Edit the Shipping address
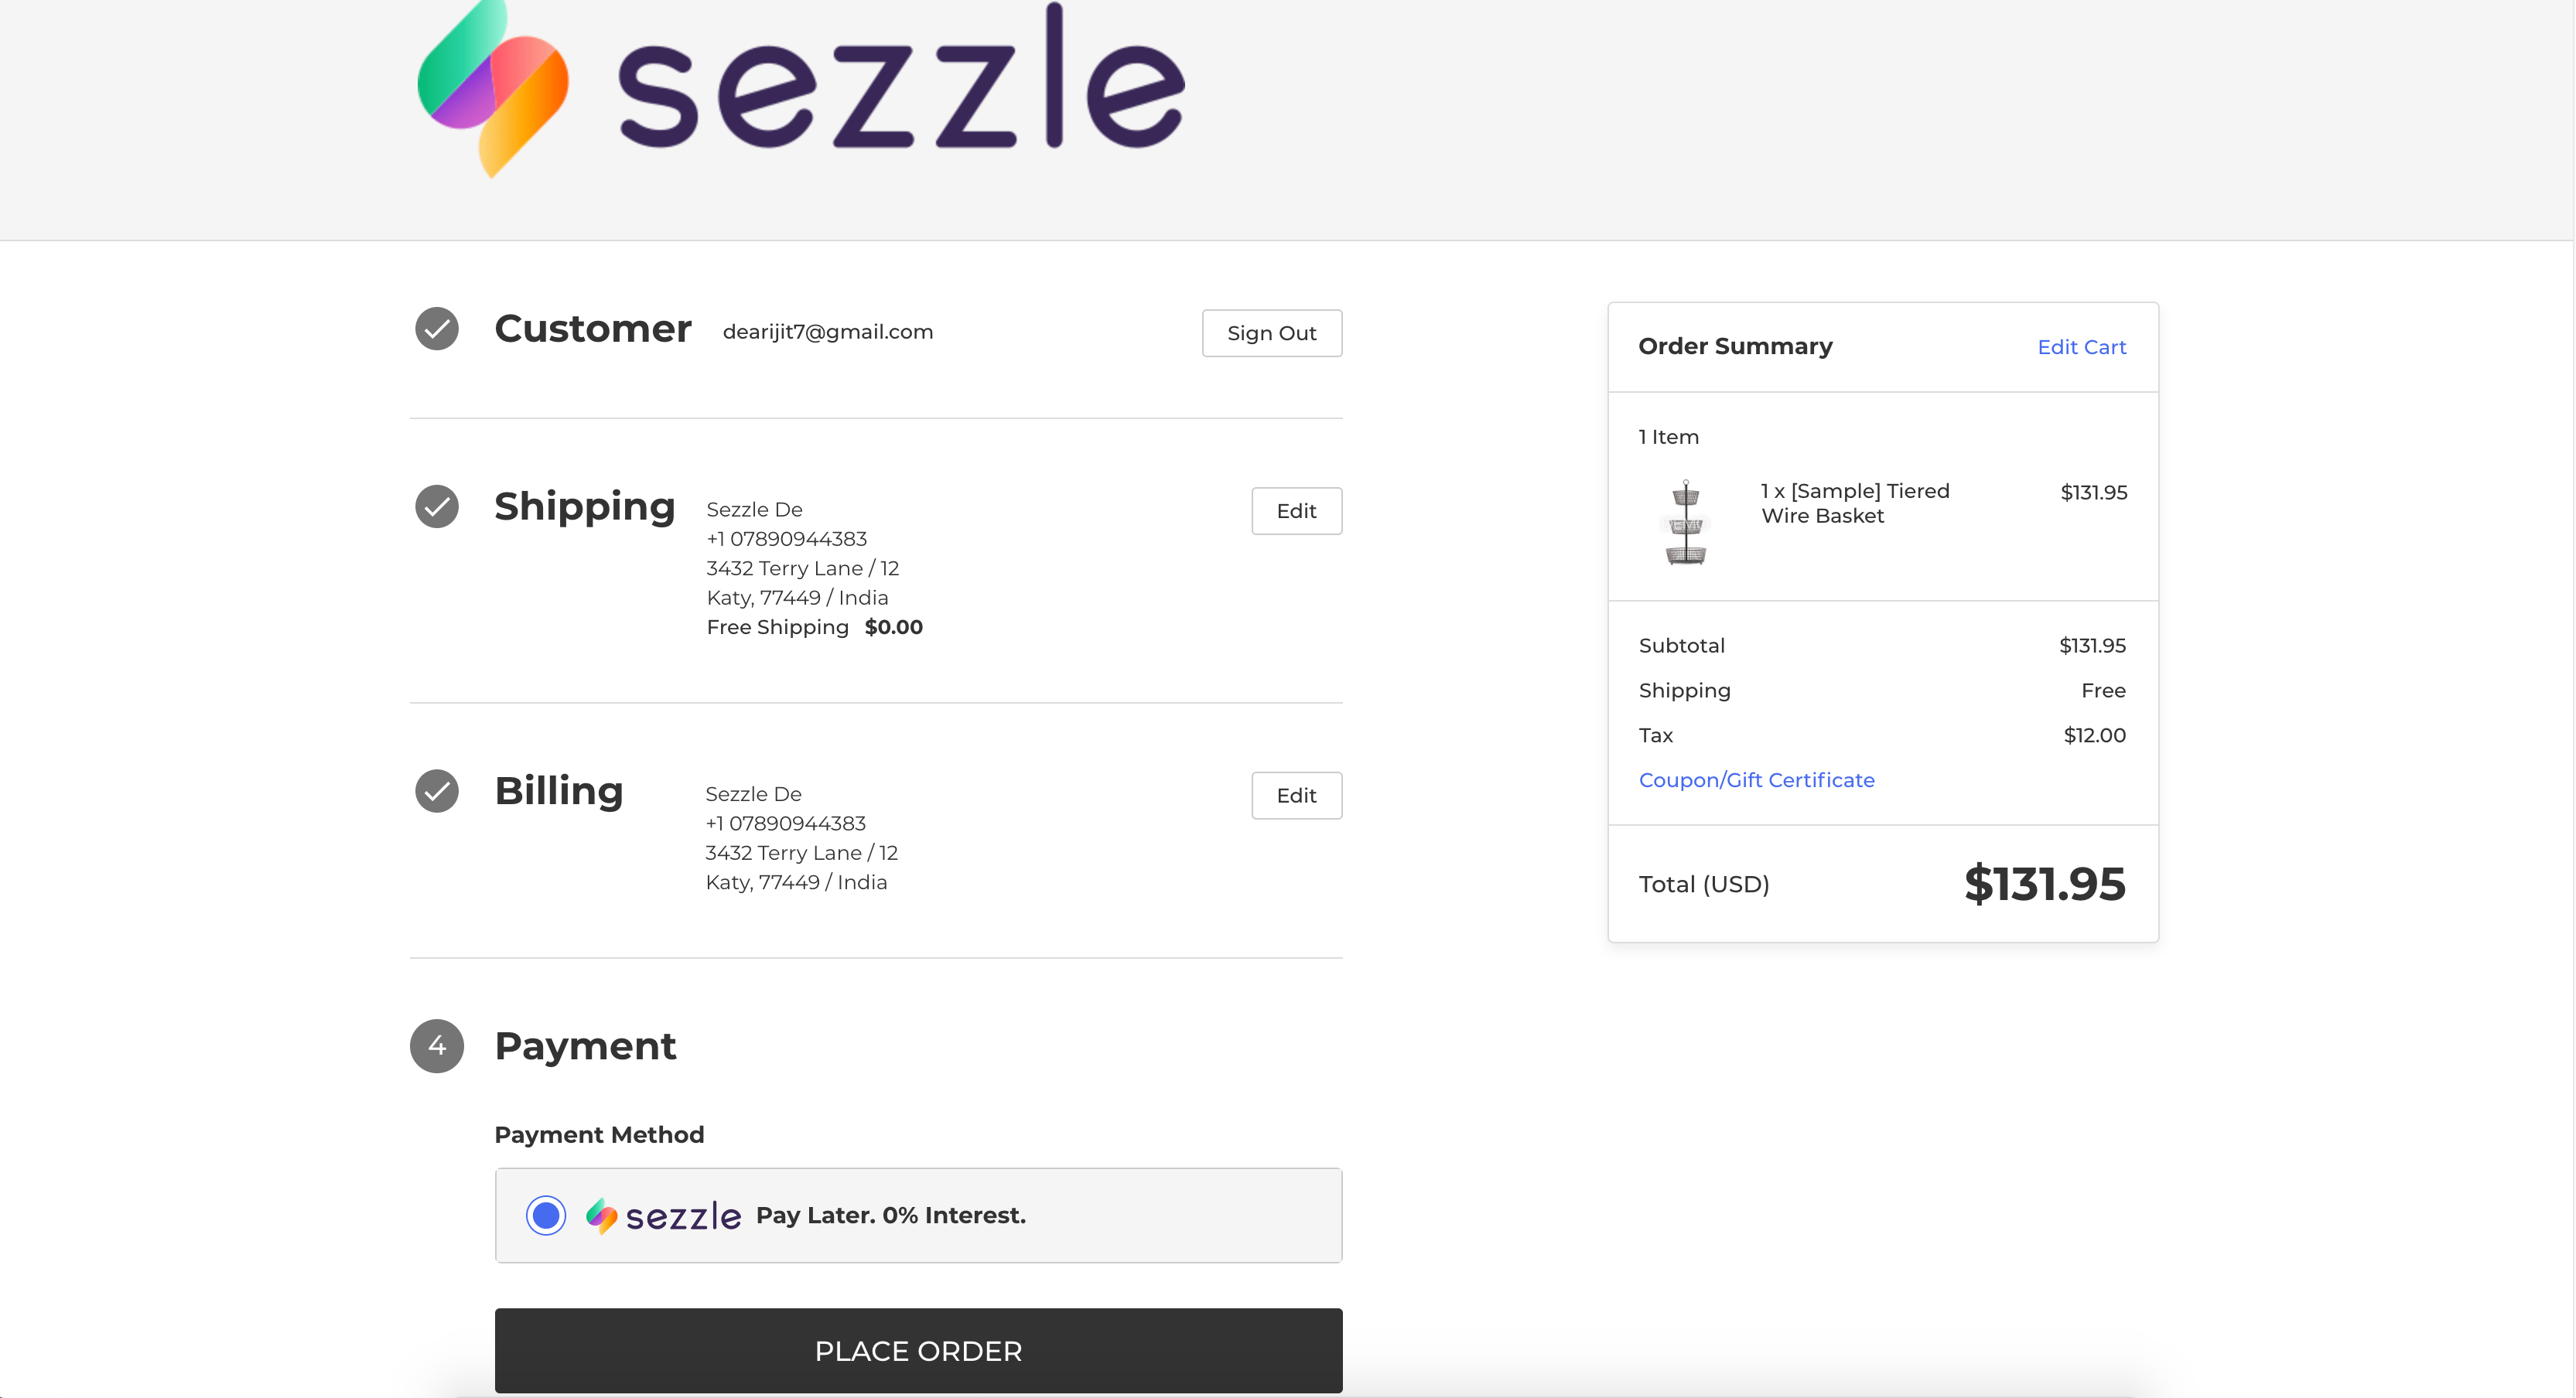 click(1296, 510)
